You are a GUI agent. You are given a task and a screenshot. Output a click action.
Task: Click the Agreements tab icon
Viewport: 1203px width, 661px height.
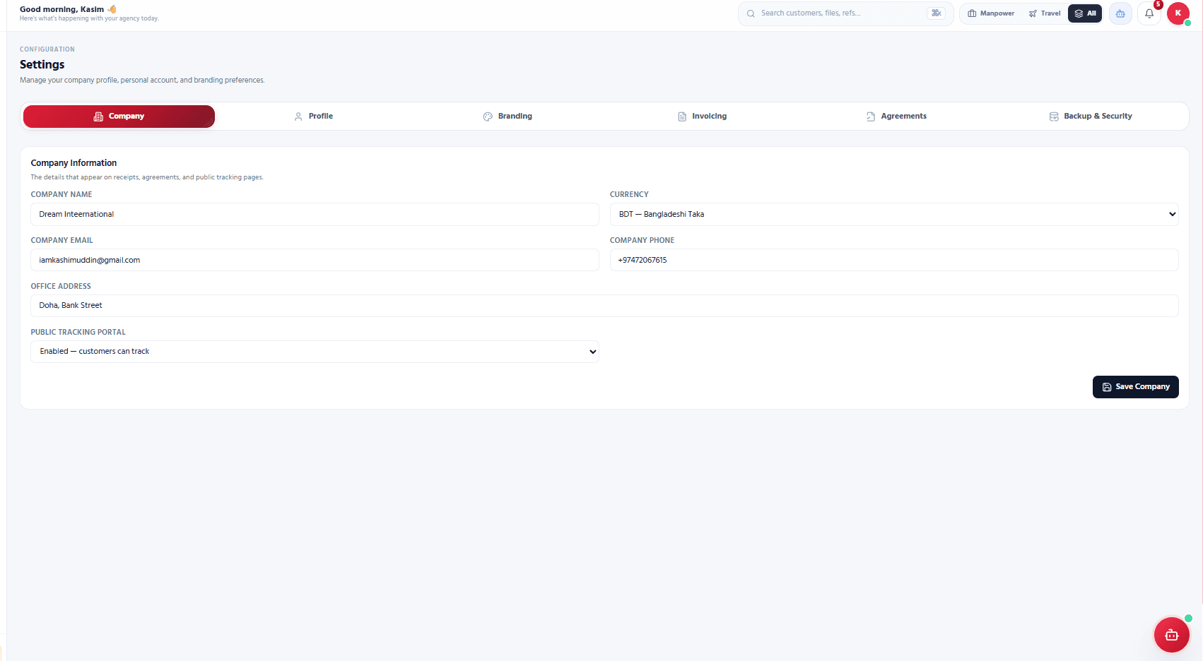pos(871,117)
